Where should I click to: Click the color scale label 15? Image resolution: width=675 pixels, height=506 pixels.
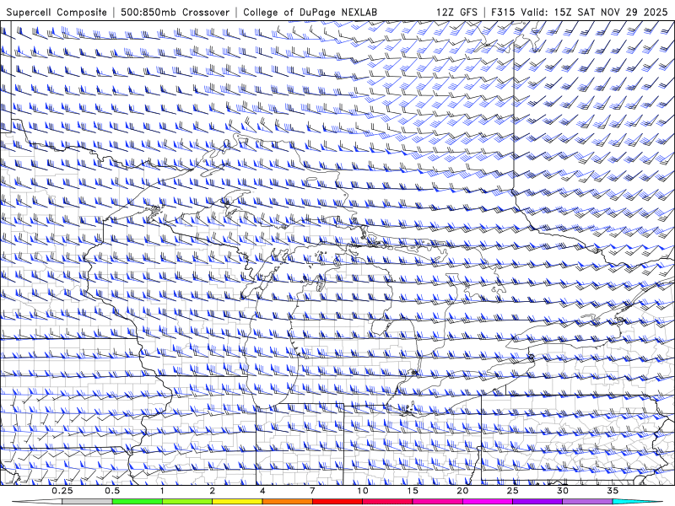click(x=413, y=491)
